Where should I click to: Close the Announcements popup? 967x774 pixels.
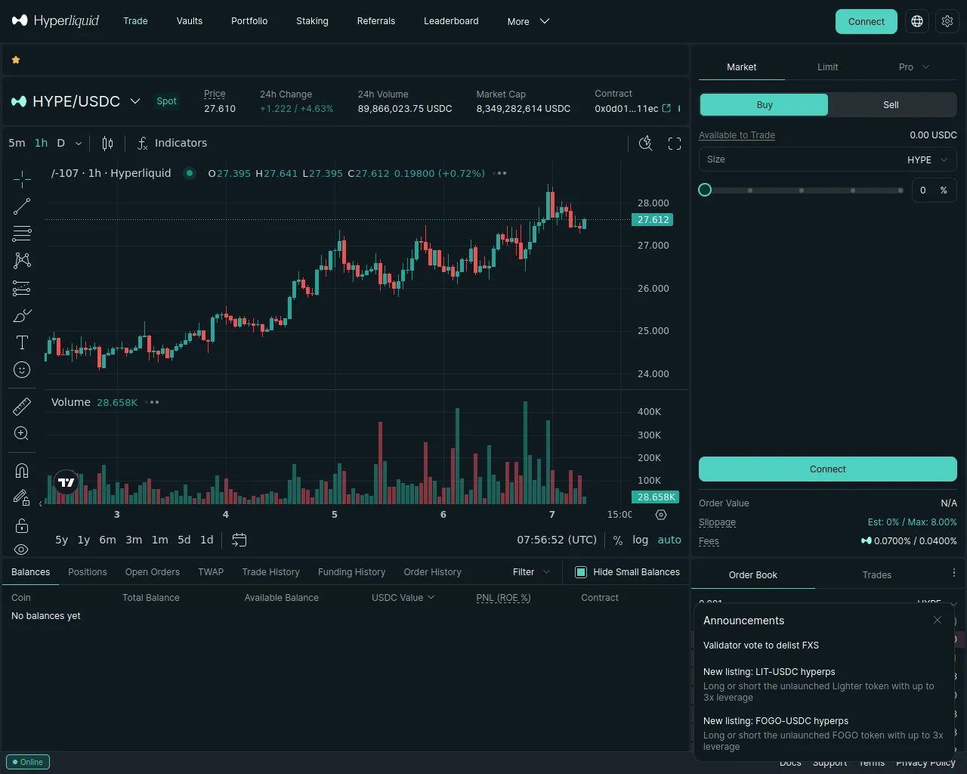point(938,620)
